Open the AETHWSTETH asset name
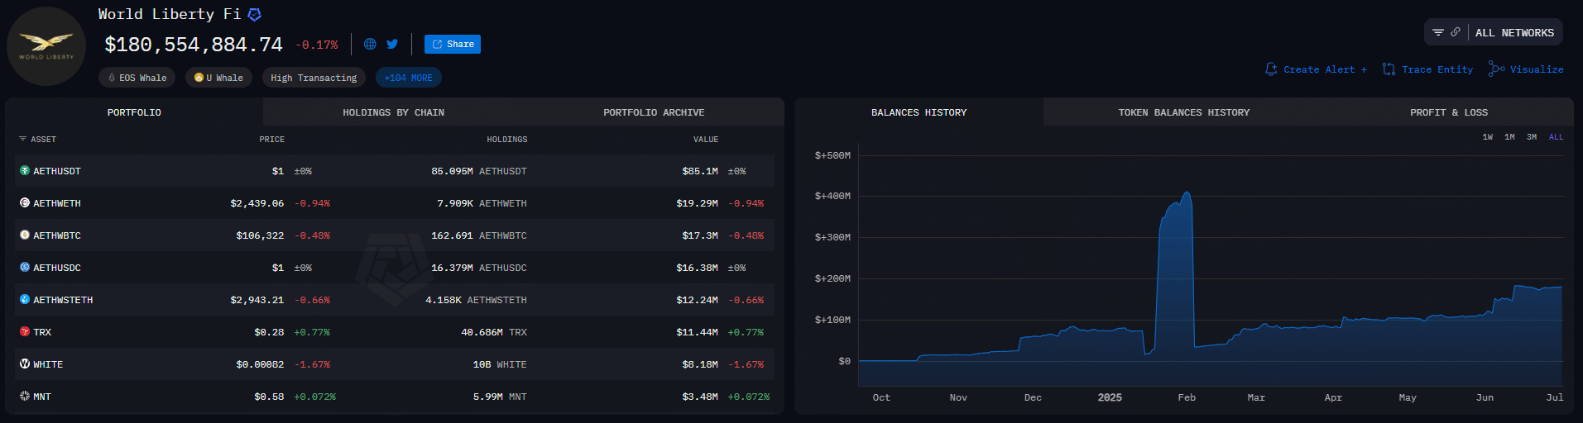1583x423 pixels. [x=63, y=300]
